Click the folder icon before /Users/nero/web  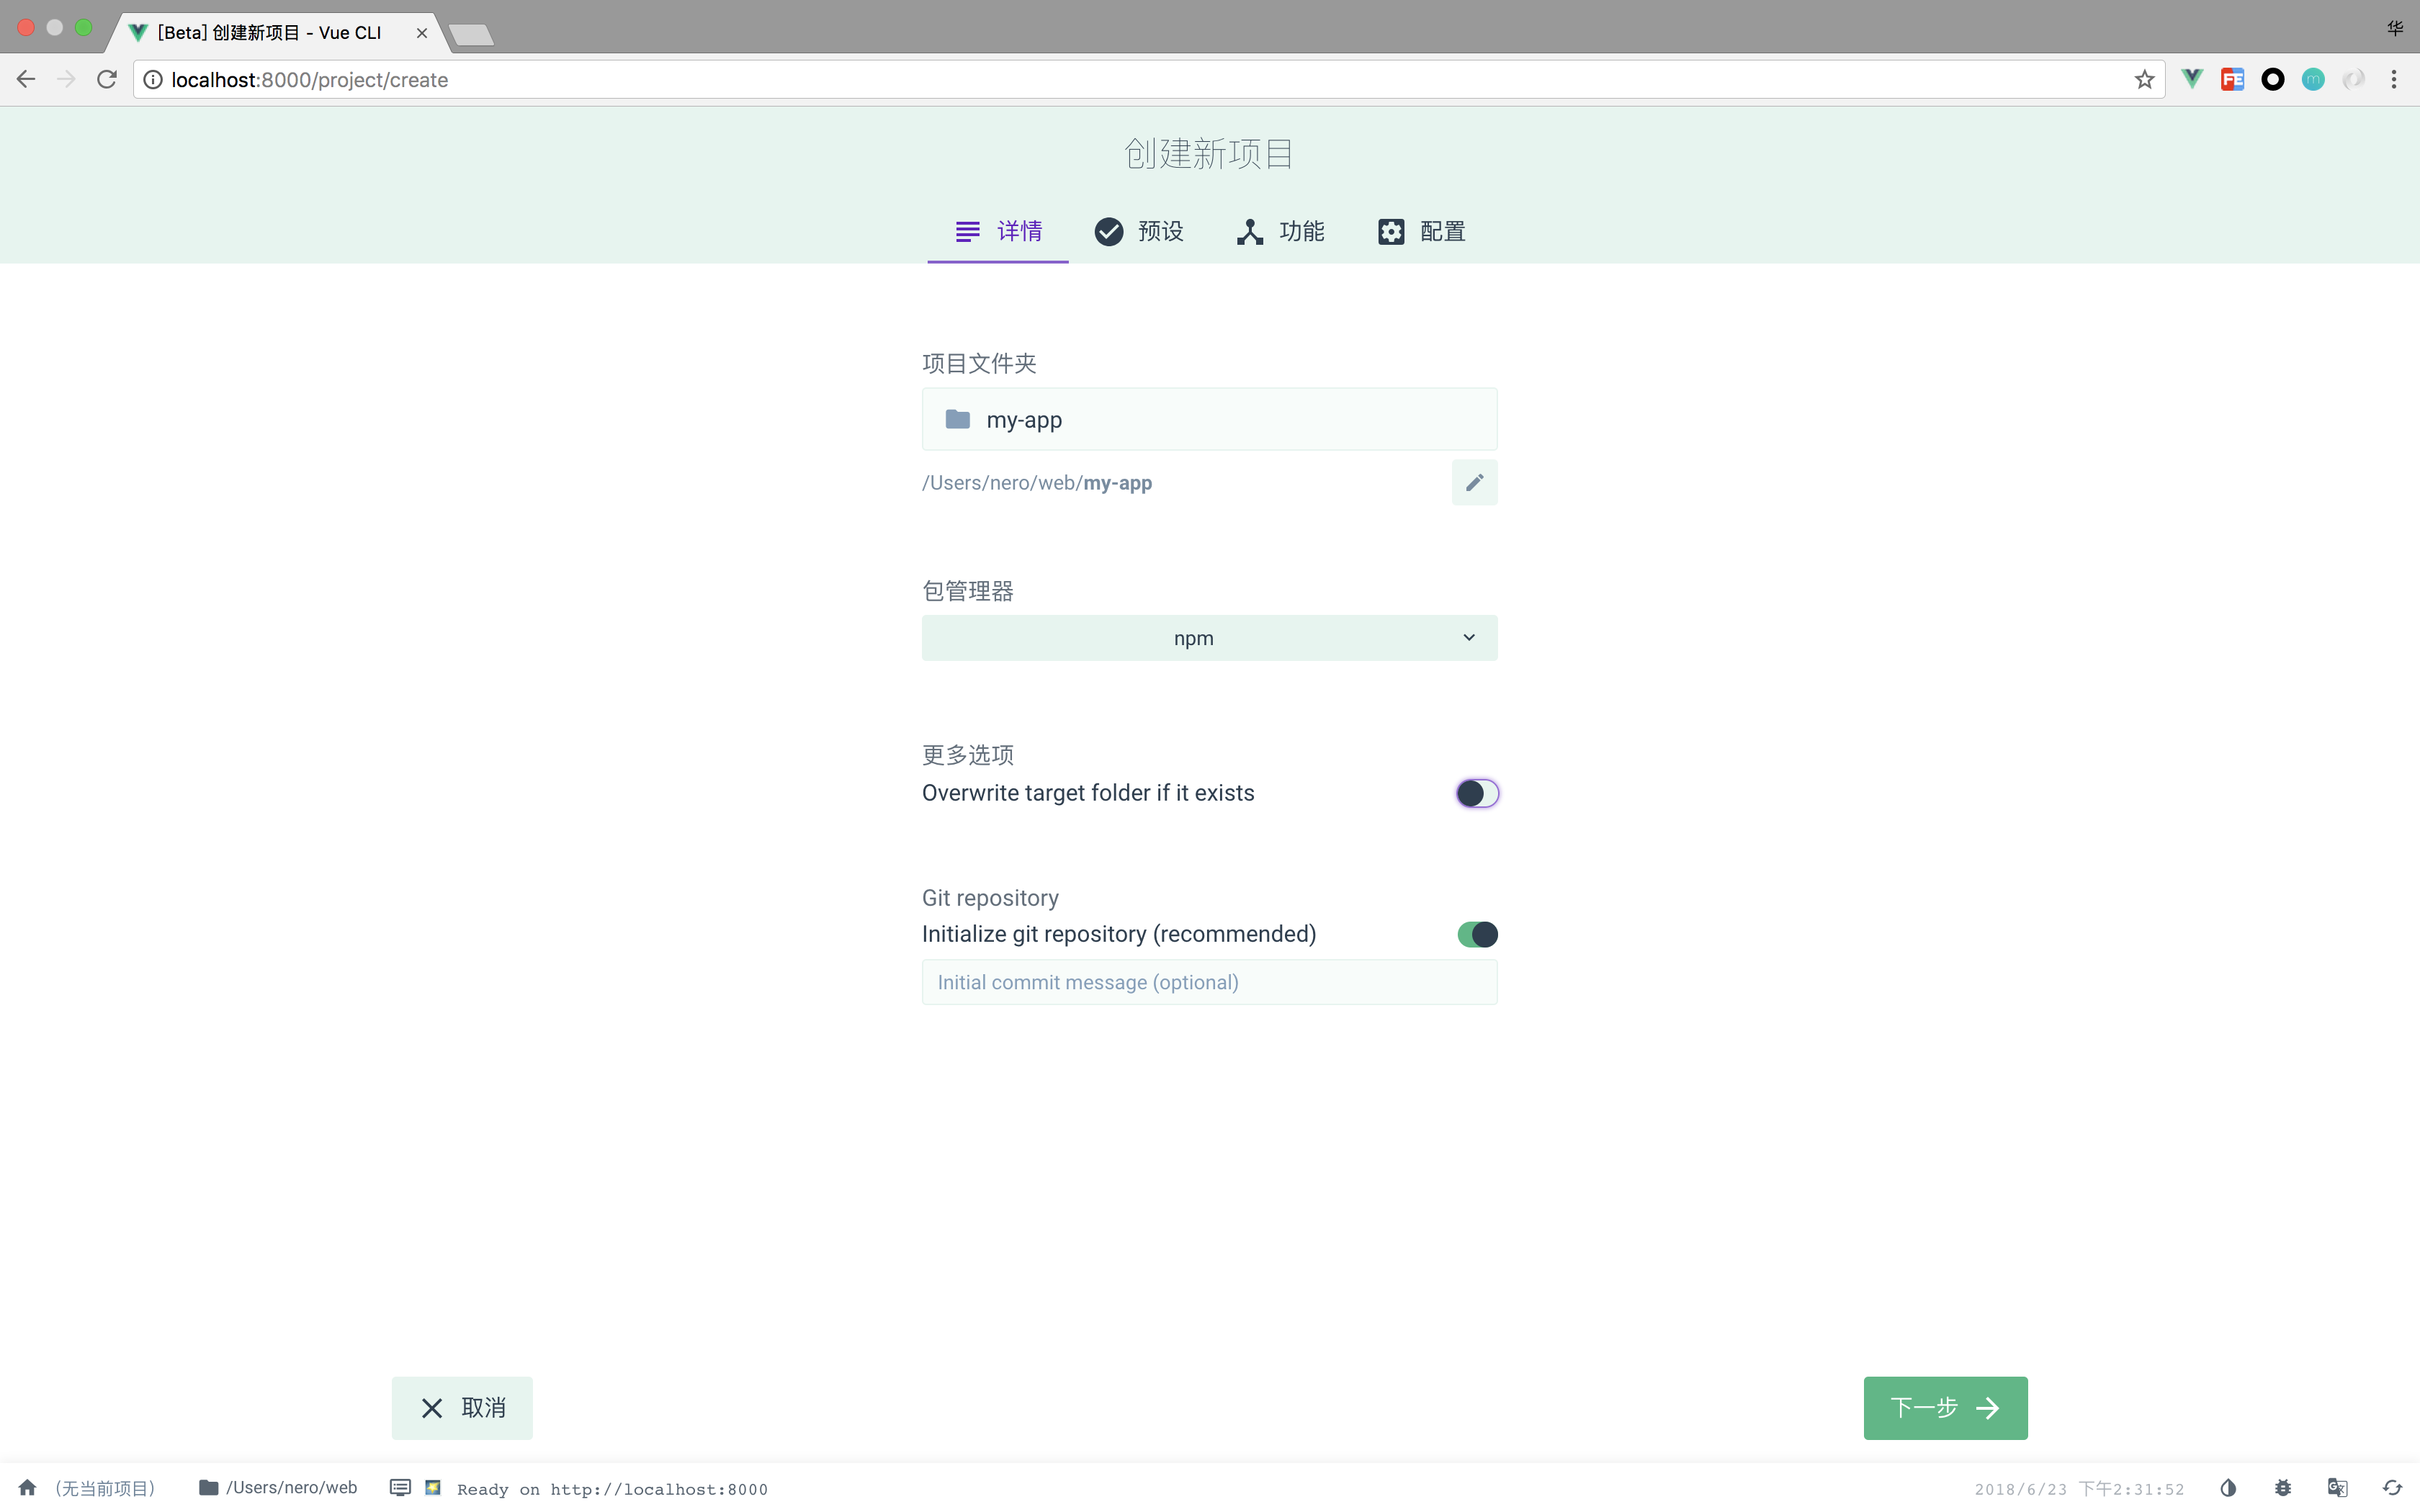(x=208, y=1487)
